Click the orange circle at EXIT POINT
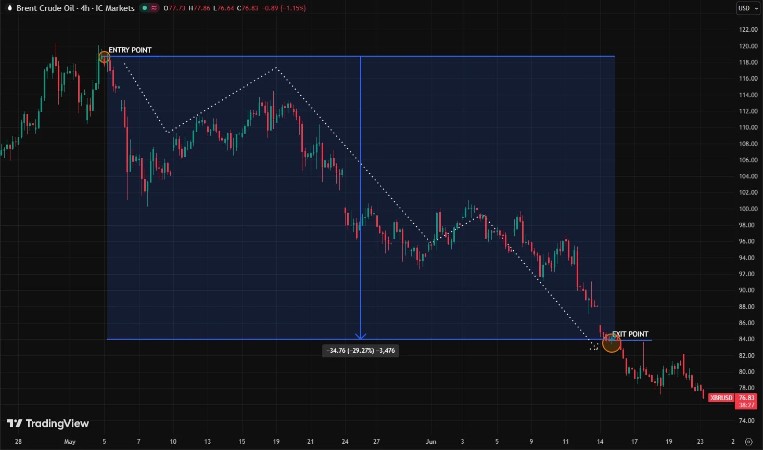The image size is (763, 450). pyautogui.click(x=612, y=343)
